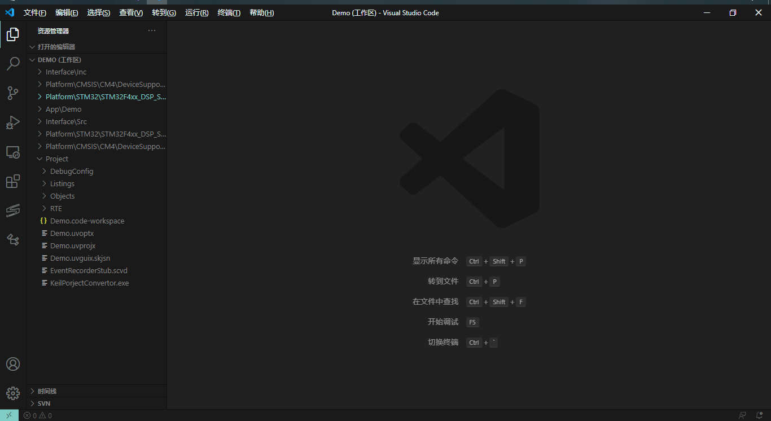Open the SVN activity bar icon

pyautogui.click(x=12, y=211)
